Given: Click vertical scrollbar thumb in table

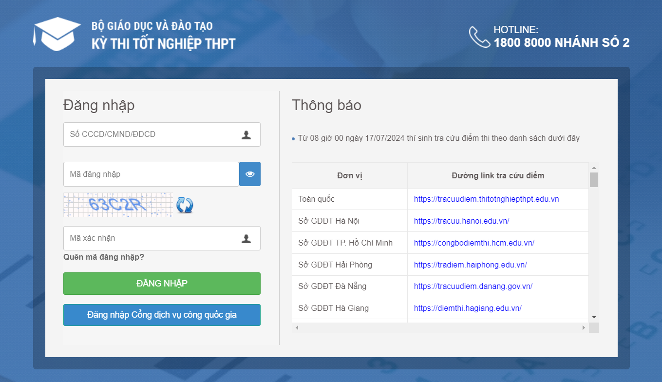Looking at the screenshot, I should click(x=594, y=179).
